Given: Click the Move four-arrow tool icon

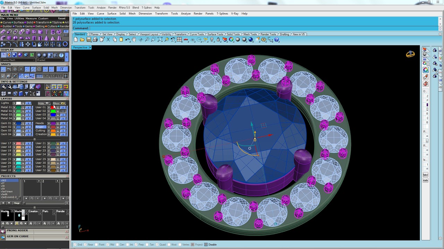Looking at the screenshot, I should (28, 44).
